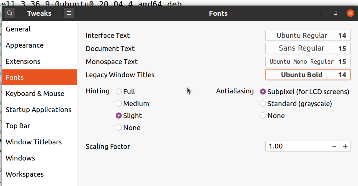
Task: Open Interface Text font chooser
Action: pos(308,36)
